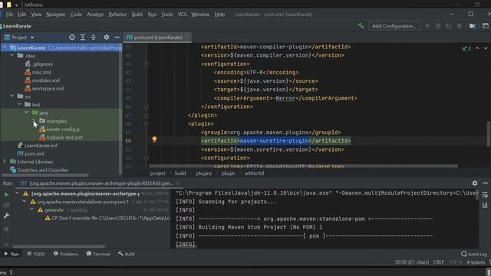Viewport: 491px width, 276px height.
Task: Collapse the java folder
Action: (27, 113)
